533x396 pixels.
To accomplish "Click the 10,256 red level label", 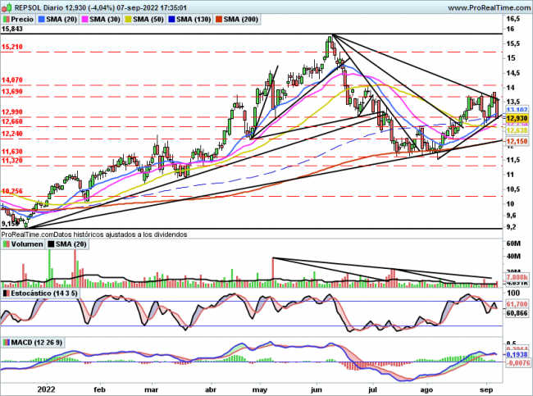I will 12,191.
